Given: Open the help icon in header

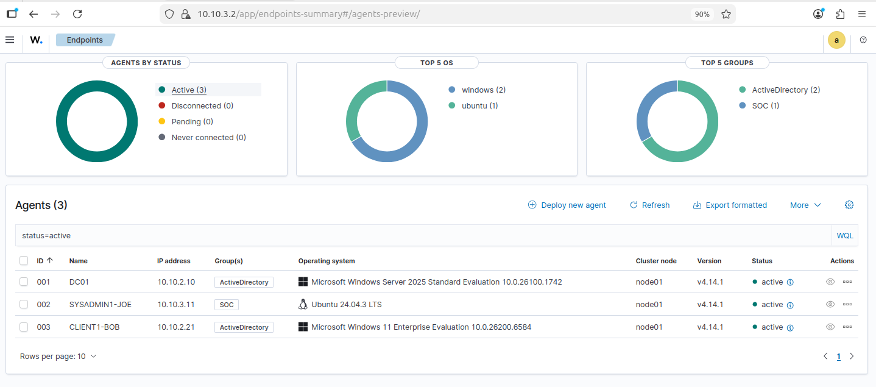Looking at the screenshot, I should [863, 40].
